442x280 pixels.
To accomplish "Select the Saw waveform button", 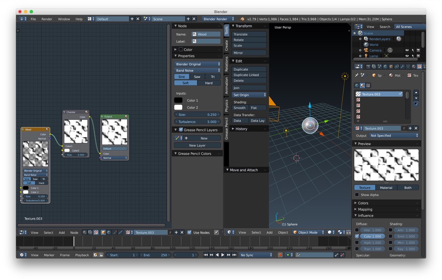I will tap(197, 77).
